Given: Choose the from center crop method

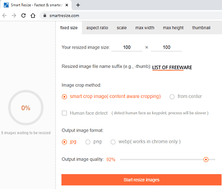Looking at the screenshot, I should click(x=172, y=96).
